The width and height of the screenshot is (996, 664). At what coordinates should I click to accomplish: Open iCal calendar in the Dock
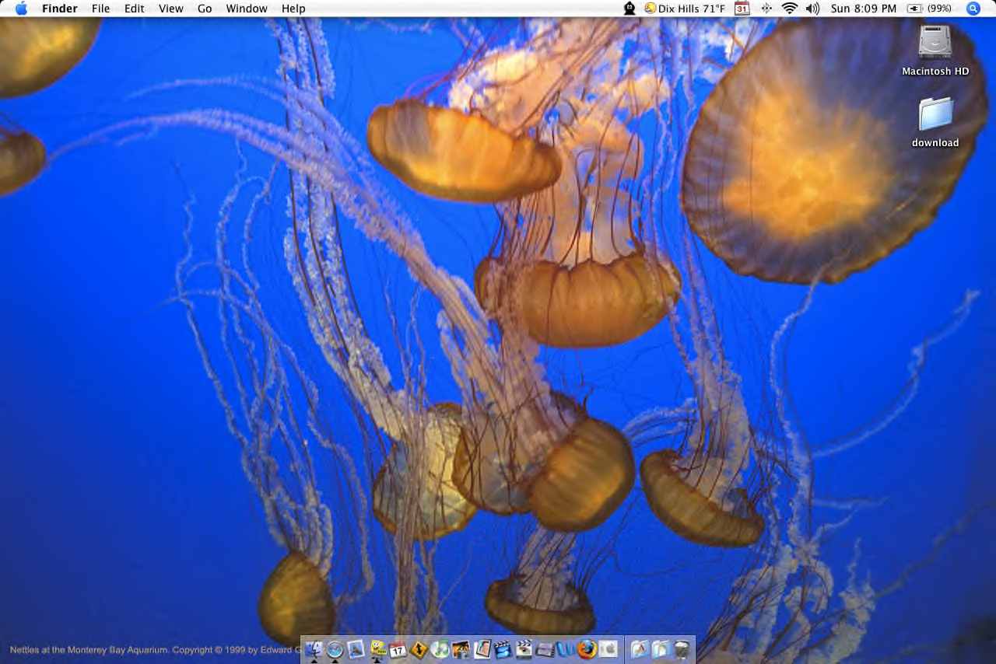pos(398,649)
